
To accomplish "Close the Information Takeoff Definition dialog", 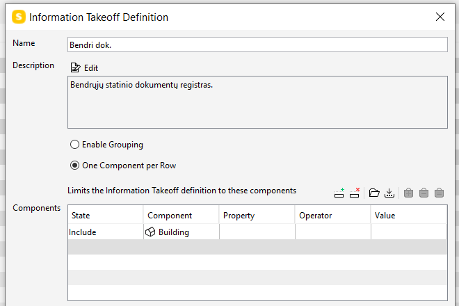I will point(440,17).
